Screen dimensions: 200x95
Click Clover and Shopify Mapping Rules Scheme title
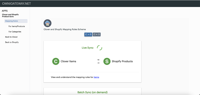pos(65,29)
